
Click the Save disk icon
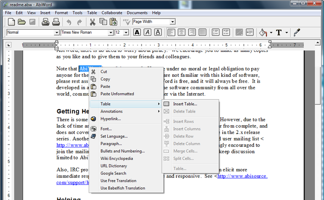tap(32, 22)
